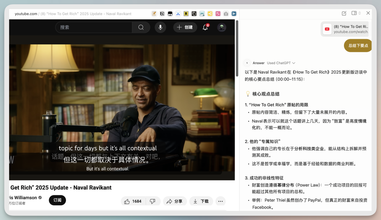Viewport: 381px width, 220px height.
Task: Click the Notion extension icon
Action: (162, 14)
